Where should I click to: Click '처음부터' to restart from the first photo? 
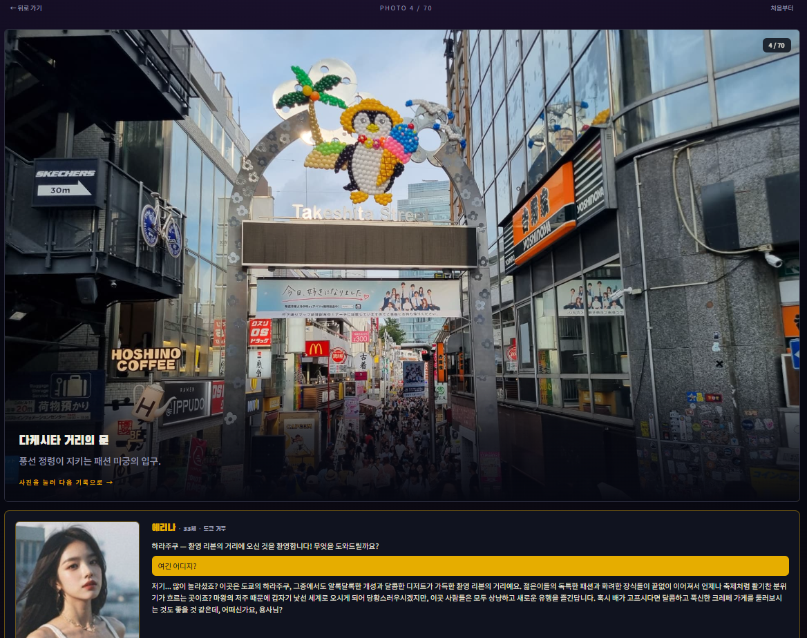[x=782, y=8]
